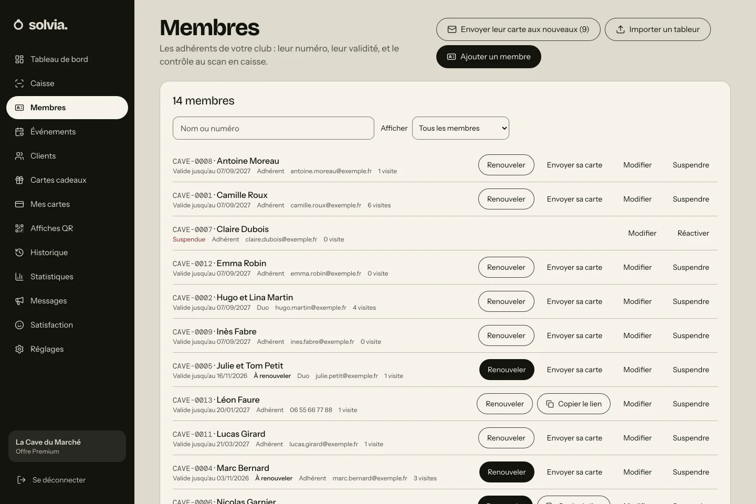Click the Satisfaction smiley icon
This screenshot has height=504, width=756.
[x=19, y=325]
